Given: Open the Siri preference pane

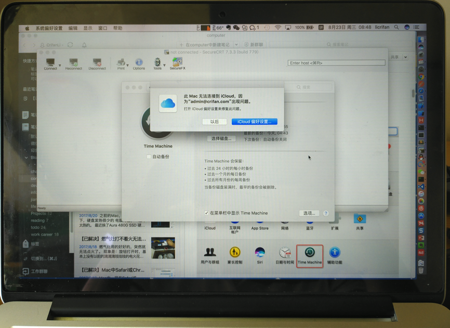Looking at the screenshot, I should 260,255.
